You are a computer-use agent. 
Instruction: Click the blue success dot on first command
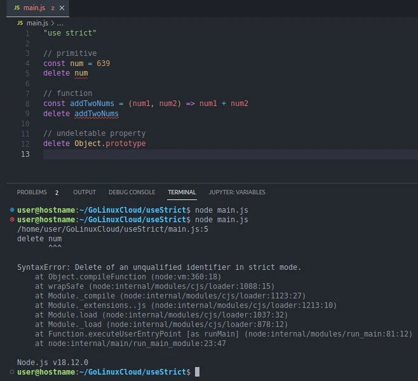click(12, 210)
